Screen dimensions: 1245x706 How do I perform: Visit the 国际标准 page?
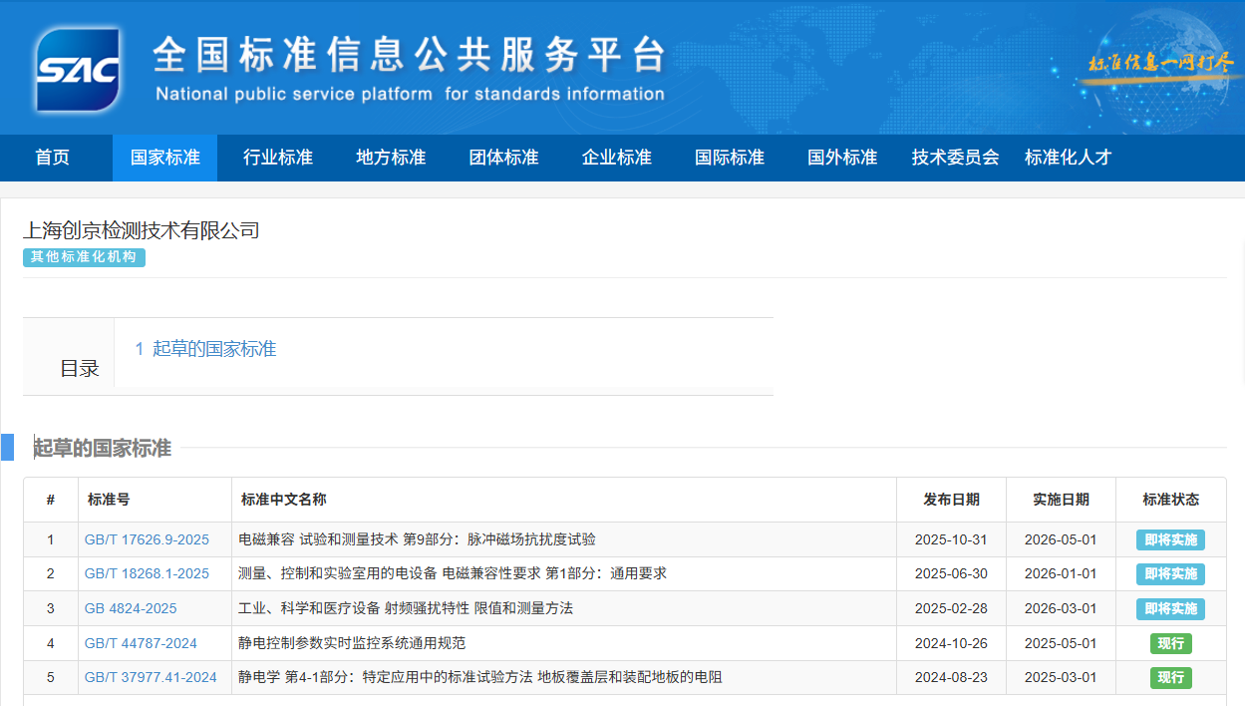click(x=729, y=157)
